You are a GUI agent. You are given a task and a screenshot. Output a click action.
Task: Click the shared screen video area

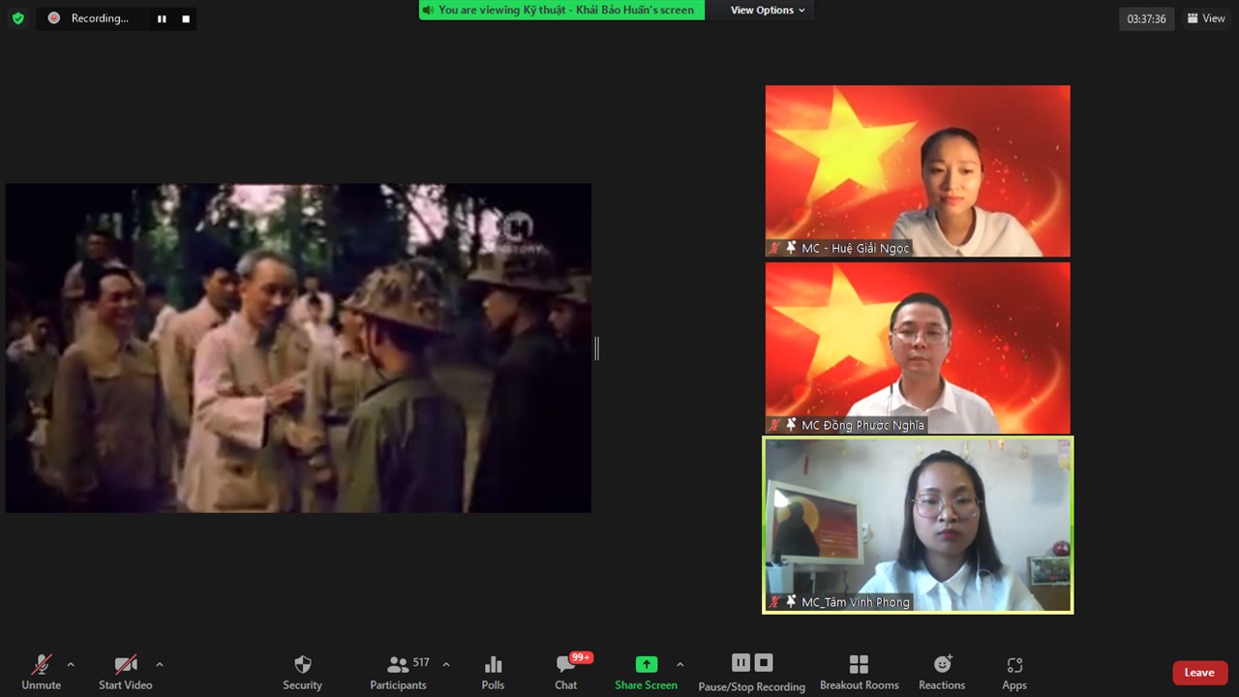pos(298,348)
